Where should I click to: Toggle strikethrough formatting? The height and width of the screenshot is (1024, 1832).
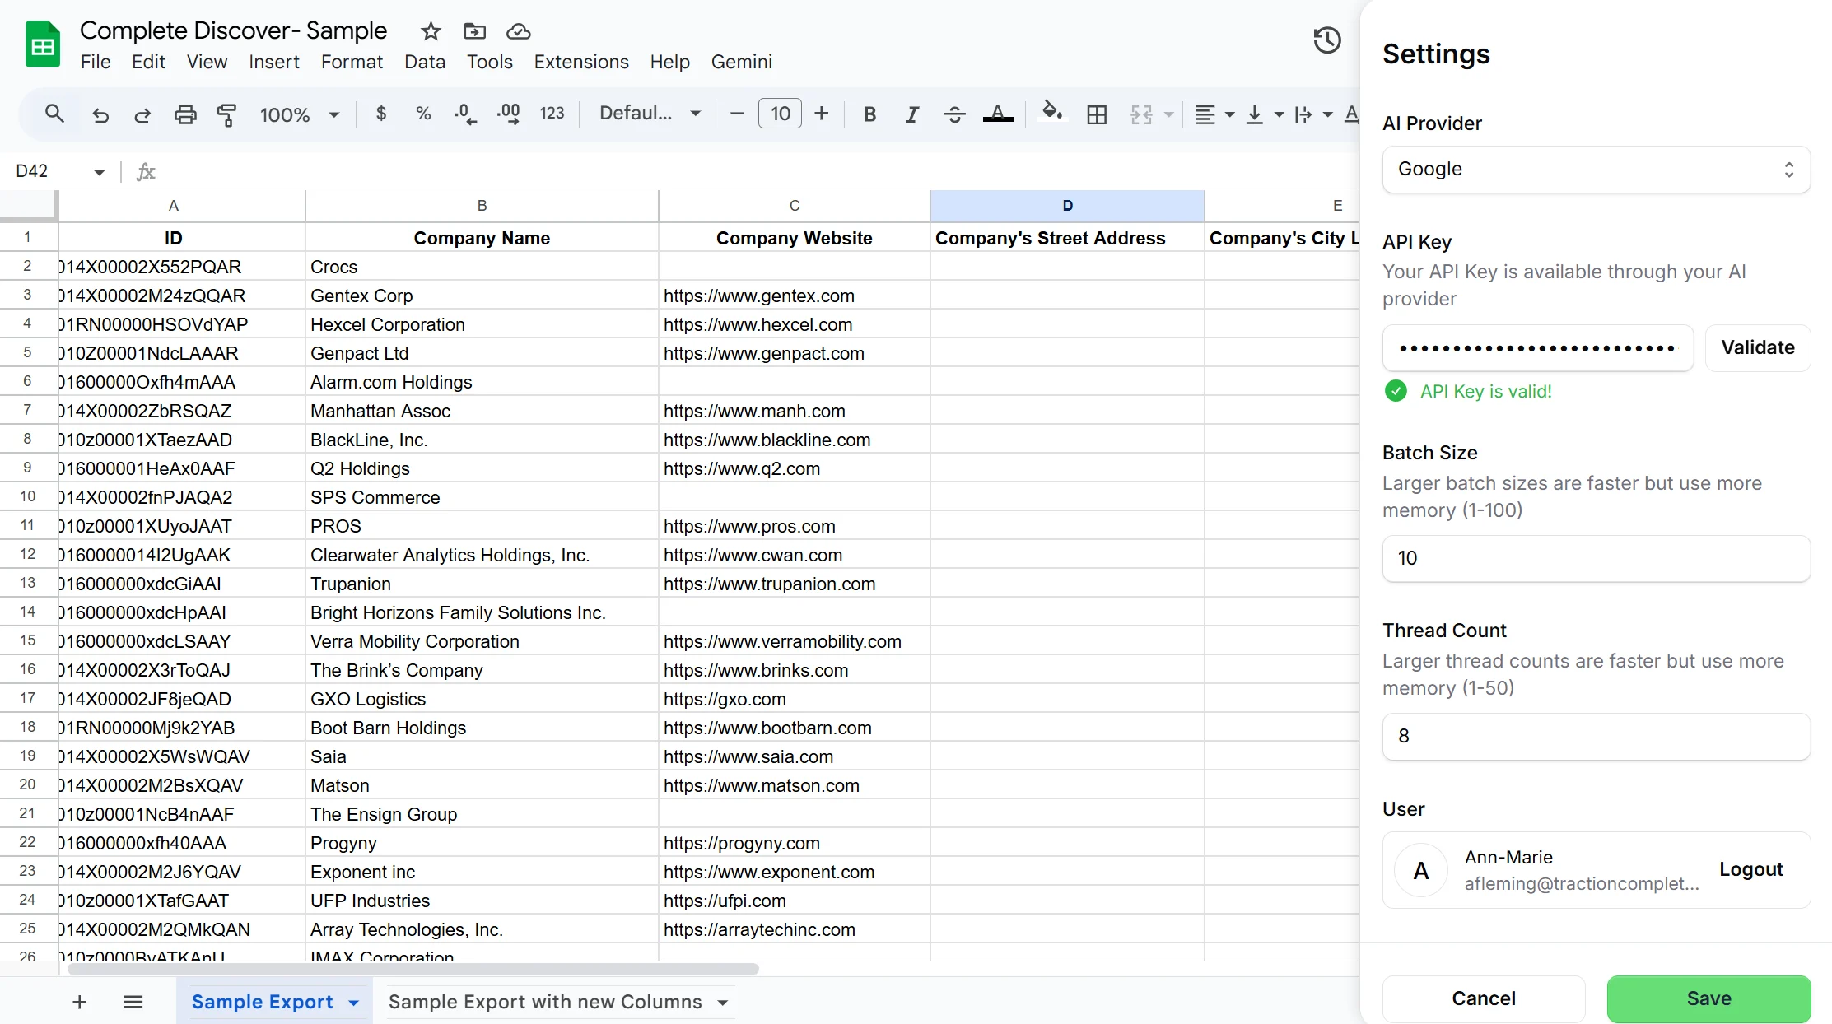[954, 114]
